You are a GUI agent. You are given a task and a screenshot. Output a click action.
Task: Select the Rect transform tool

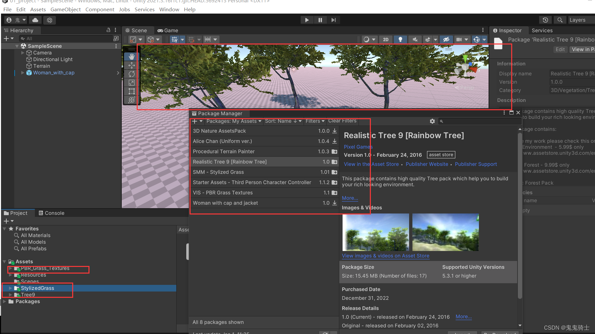click(x=132, y=91)
